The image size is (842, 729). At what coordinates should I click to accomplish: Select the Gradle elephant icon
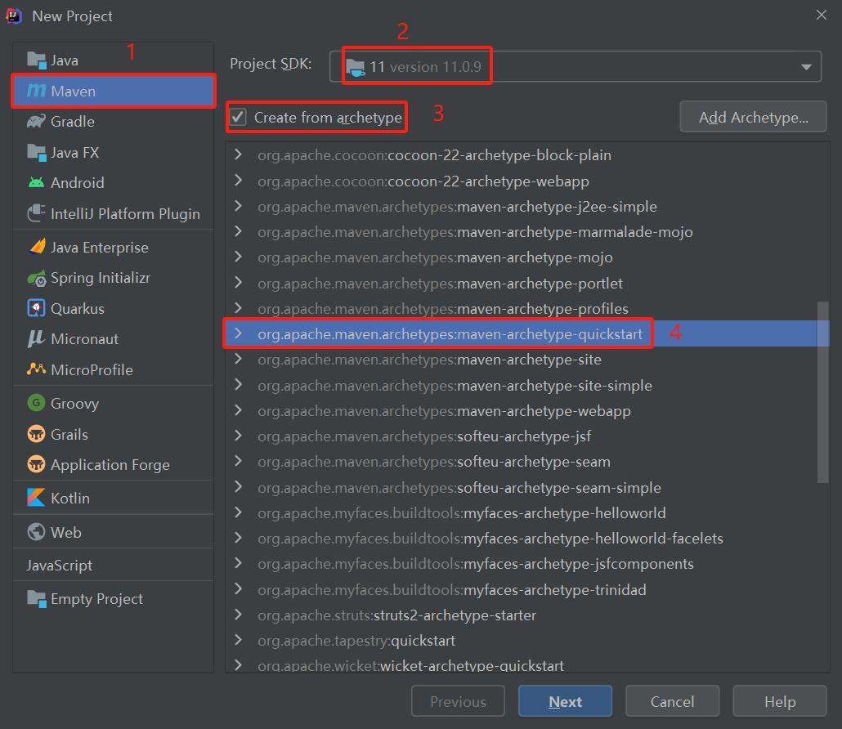point(36,122)
